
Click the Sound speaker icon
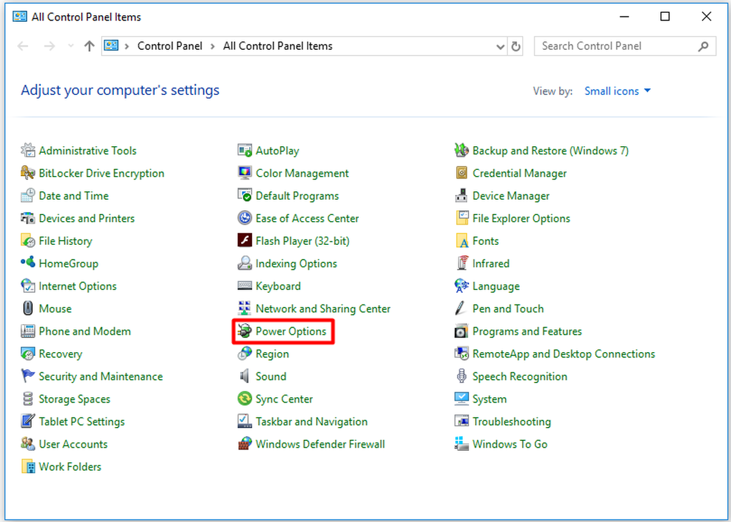[x=244, y=376]
